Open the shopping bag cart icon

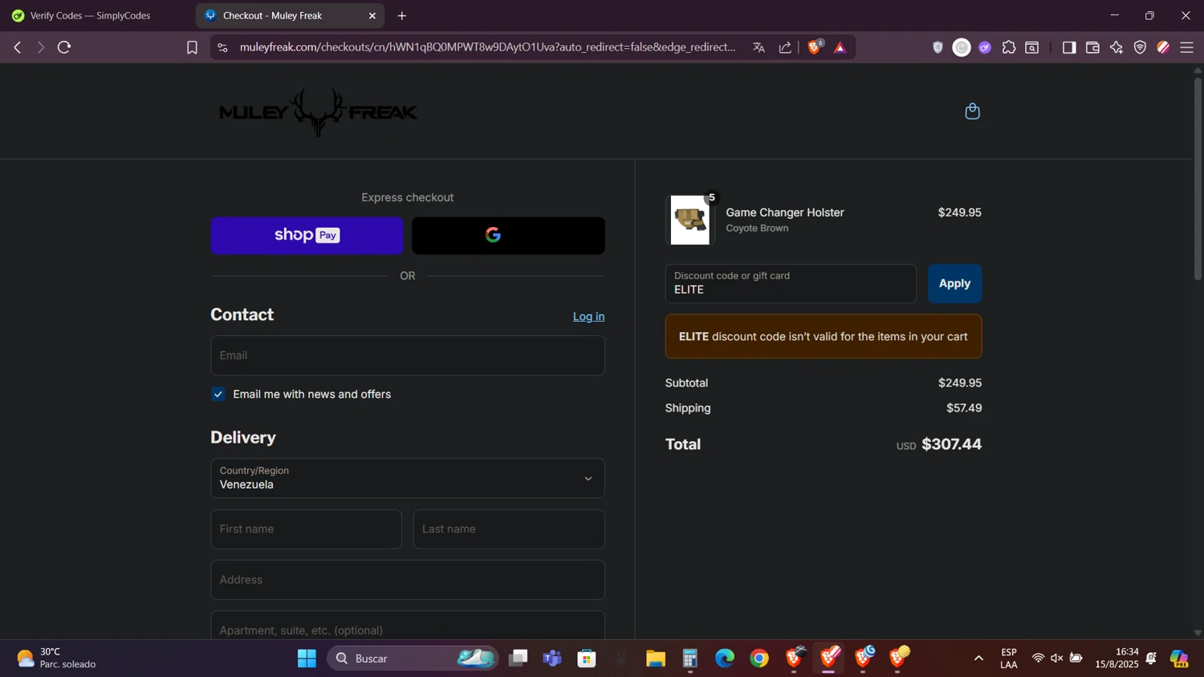[972, 111]
